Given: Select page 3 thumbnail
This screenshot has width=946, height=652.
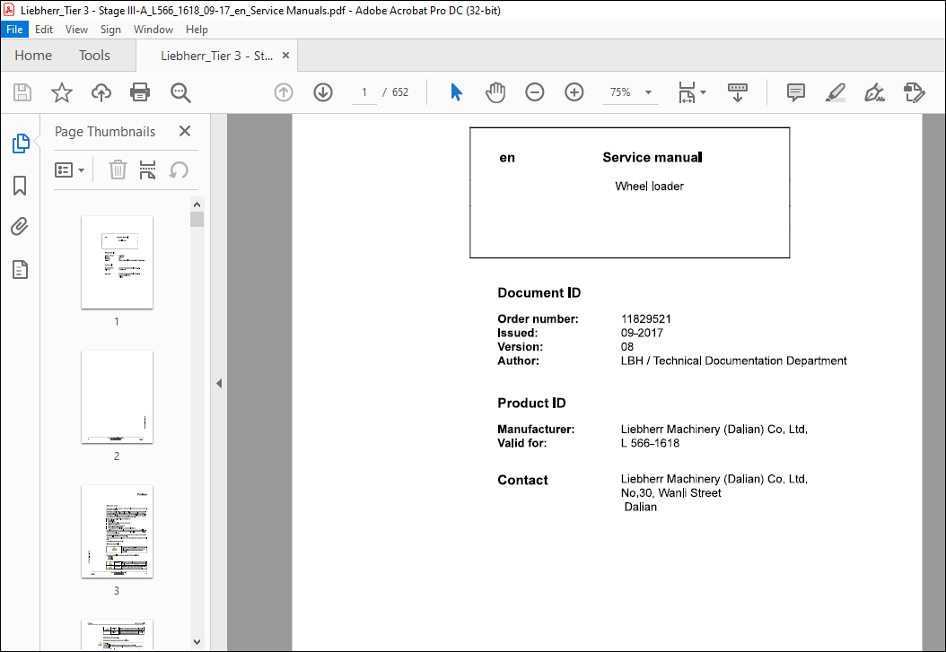Looking at the screenshot, I should pyautogui.click(x=117, y=532).
